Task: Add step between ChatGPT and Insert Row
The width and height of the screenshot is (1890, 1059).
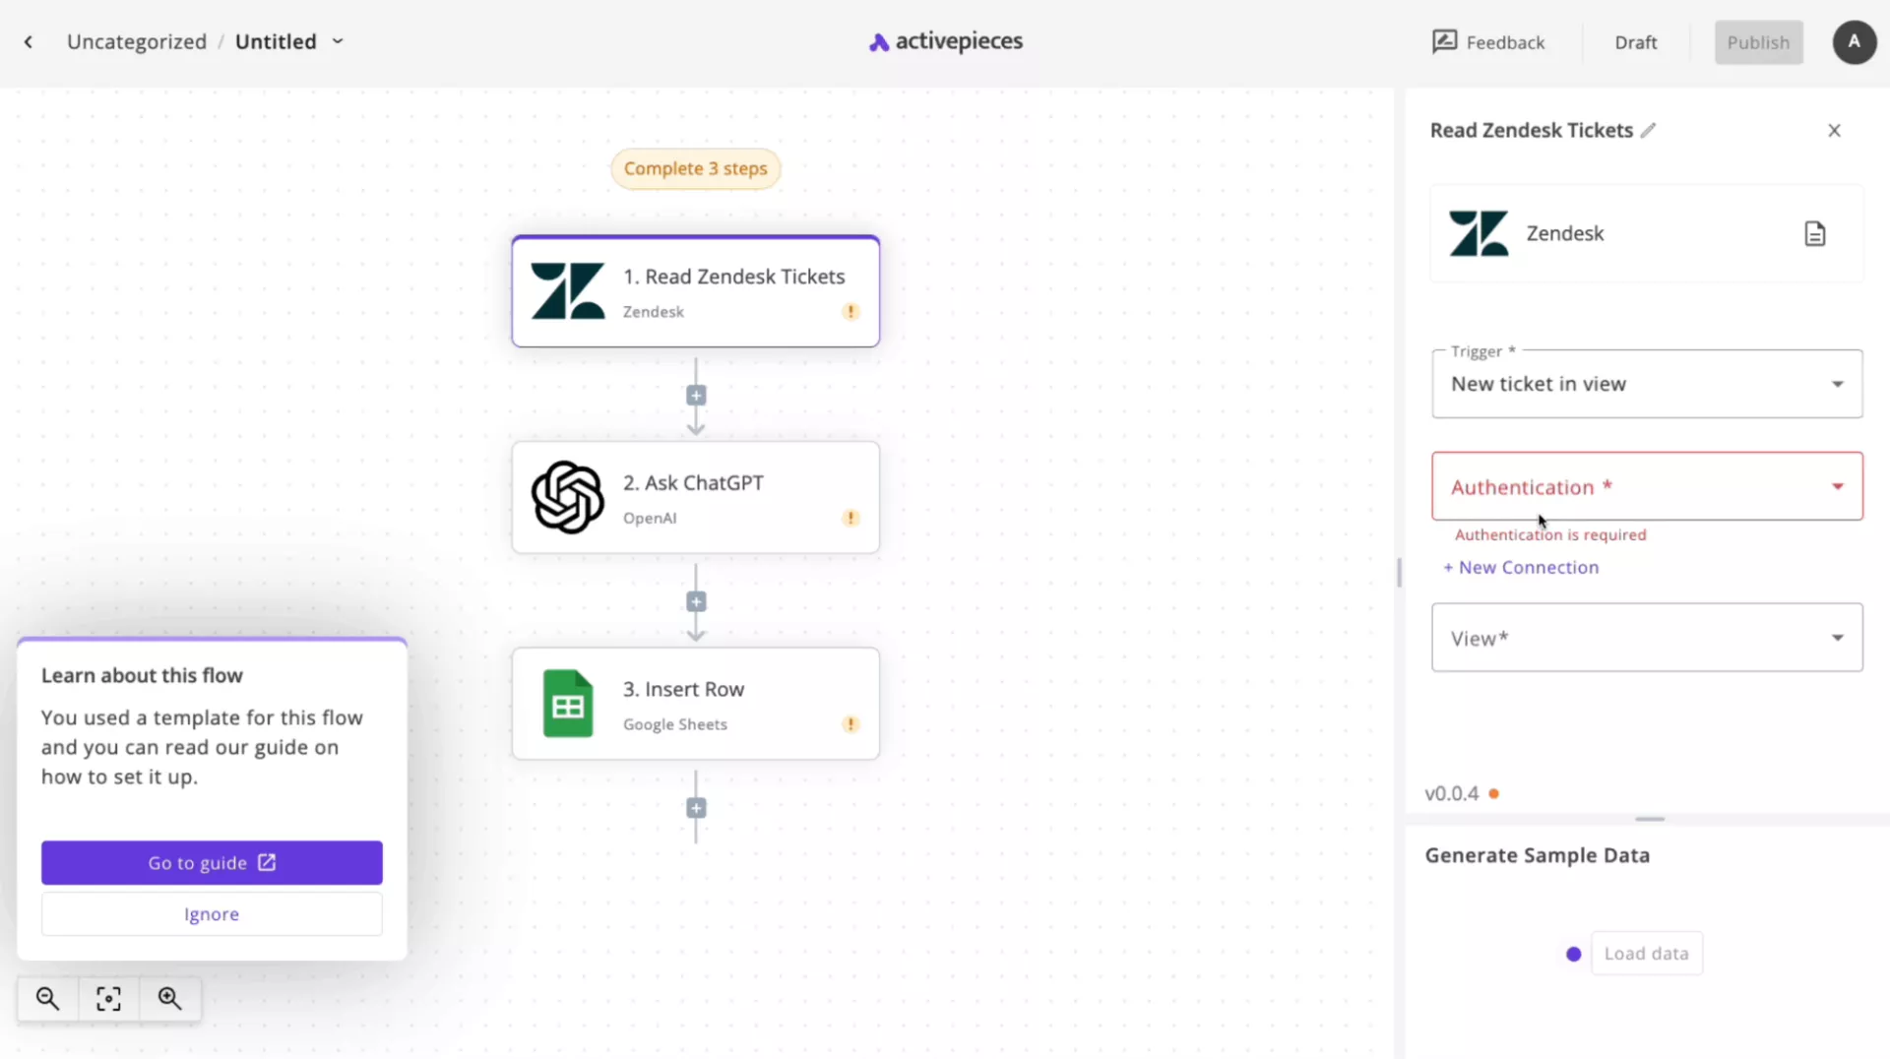Action: click(x=696, y=602)
